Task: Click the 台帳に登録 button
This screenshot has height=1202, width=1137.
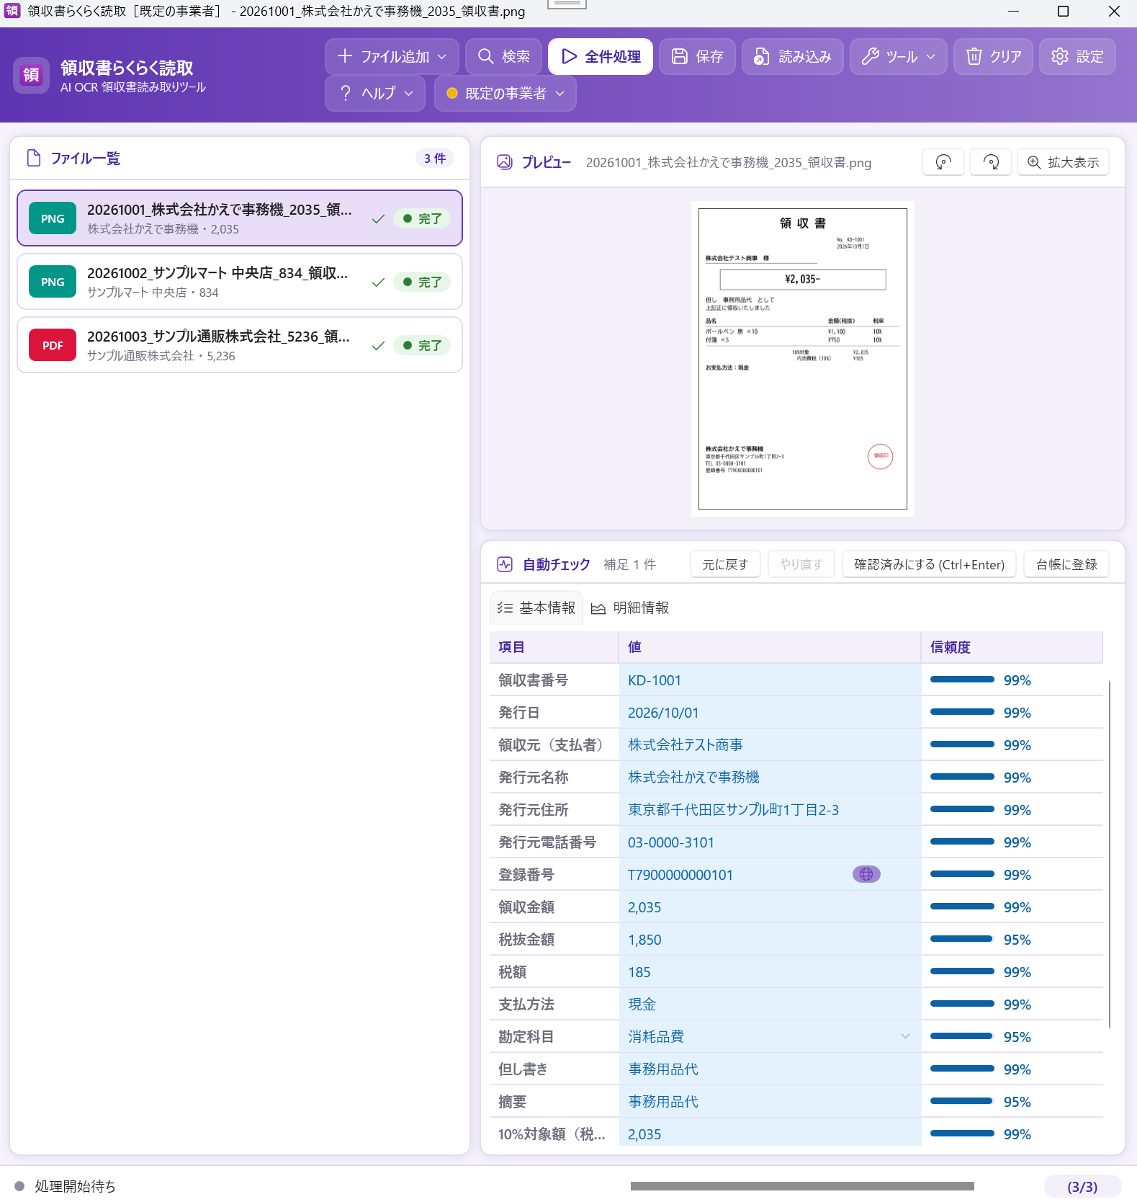Action: click(1066, 564)
